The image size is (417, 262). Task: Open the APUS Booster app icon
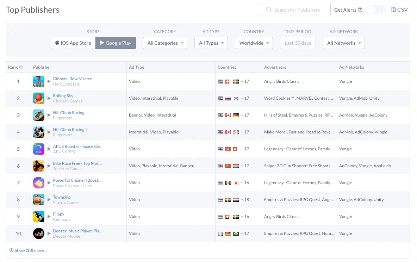coord(38,149)
